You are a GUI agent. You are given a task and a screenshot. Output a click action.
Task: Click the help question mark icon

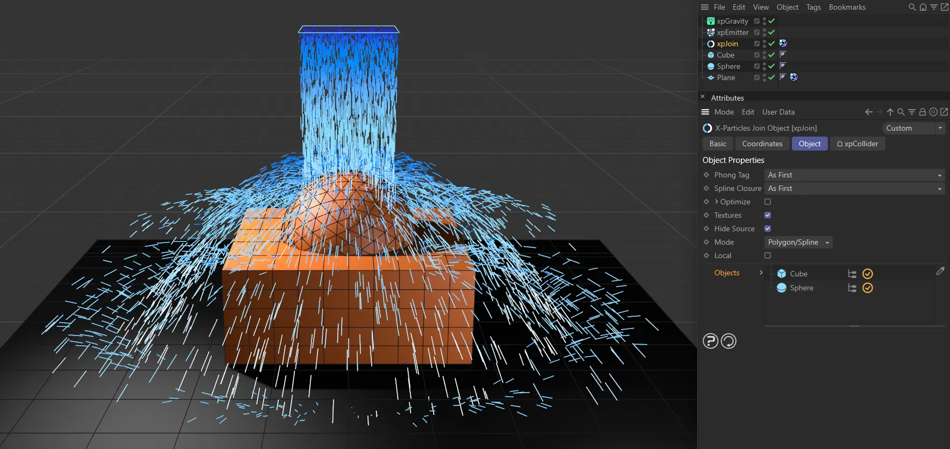710,341
